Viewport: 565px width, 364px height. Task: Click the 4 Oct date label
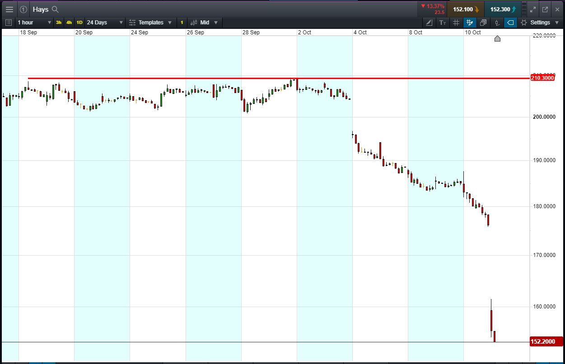(360, 33)
